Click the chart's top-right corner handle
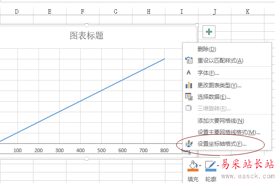 [197, 25]
